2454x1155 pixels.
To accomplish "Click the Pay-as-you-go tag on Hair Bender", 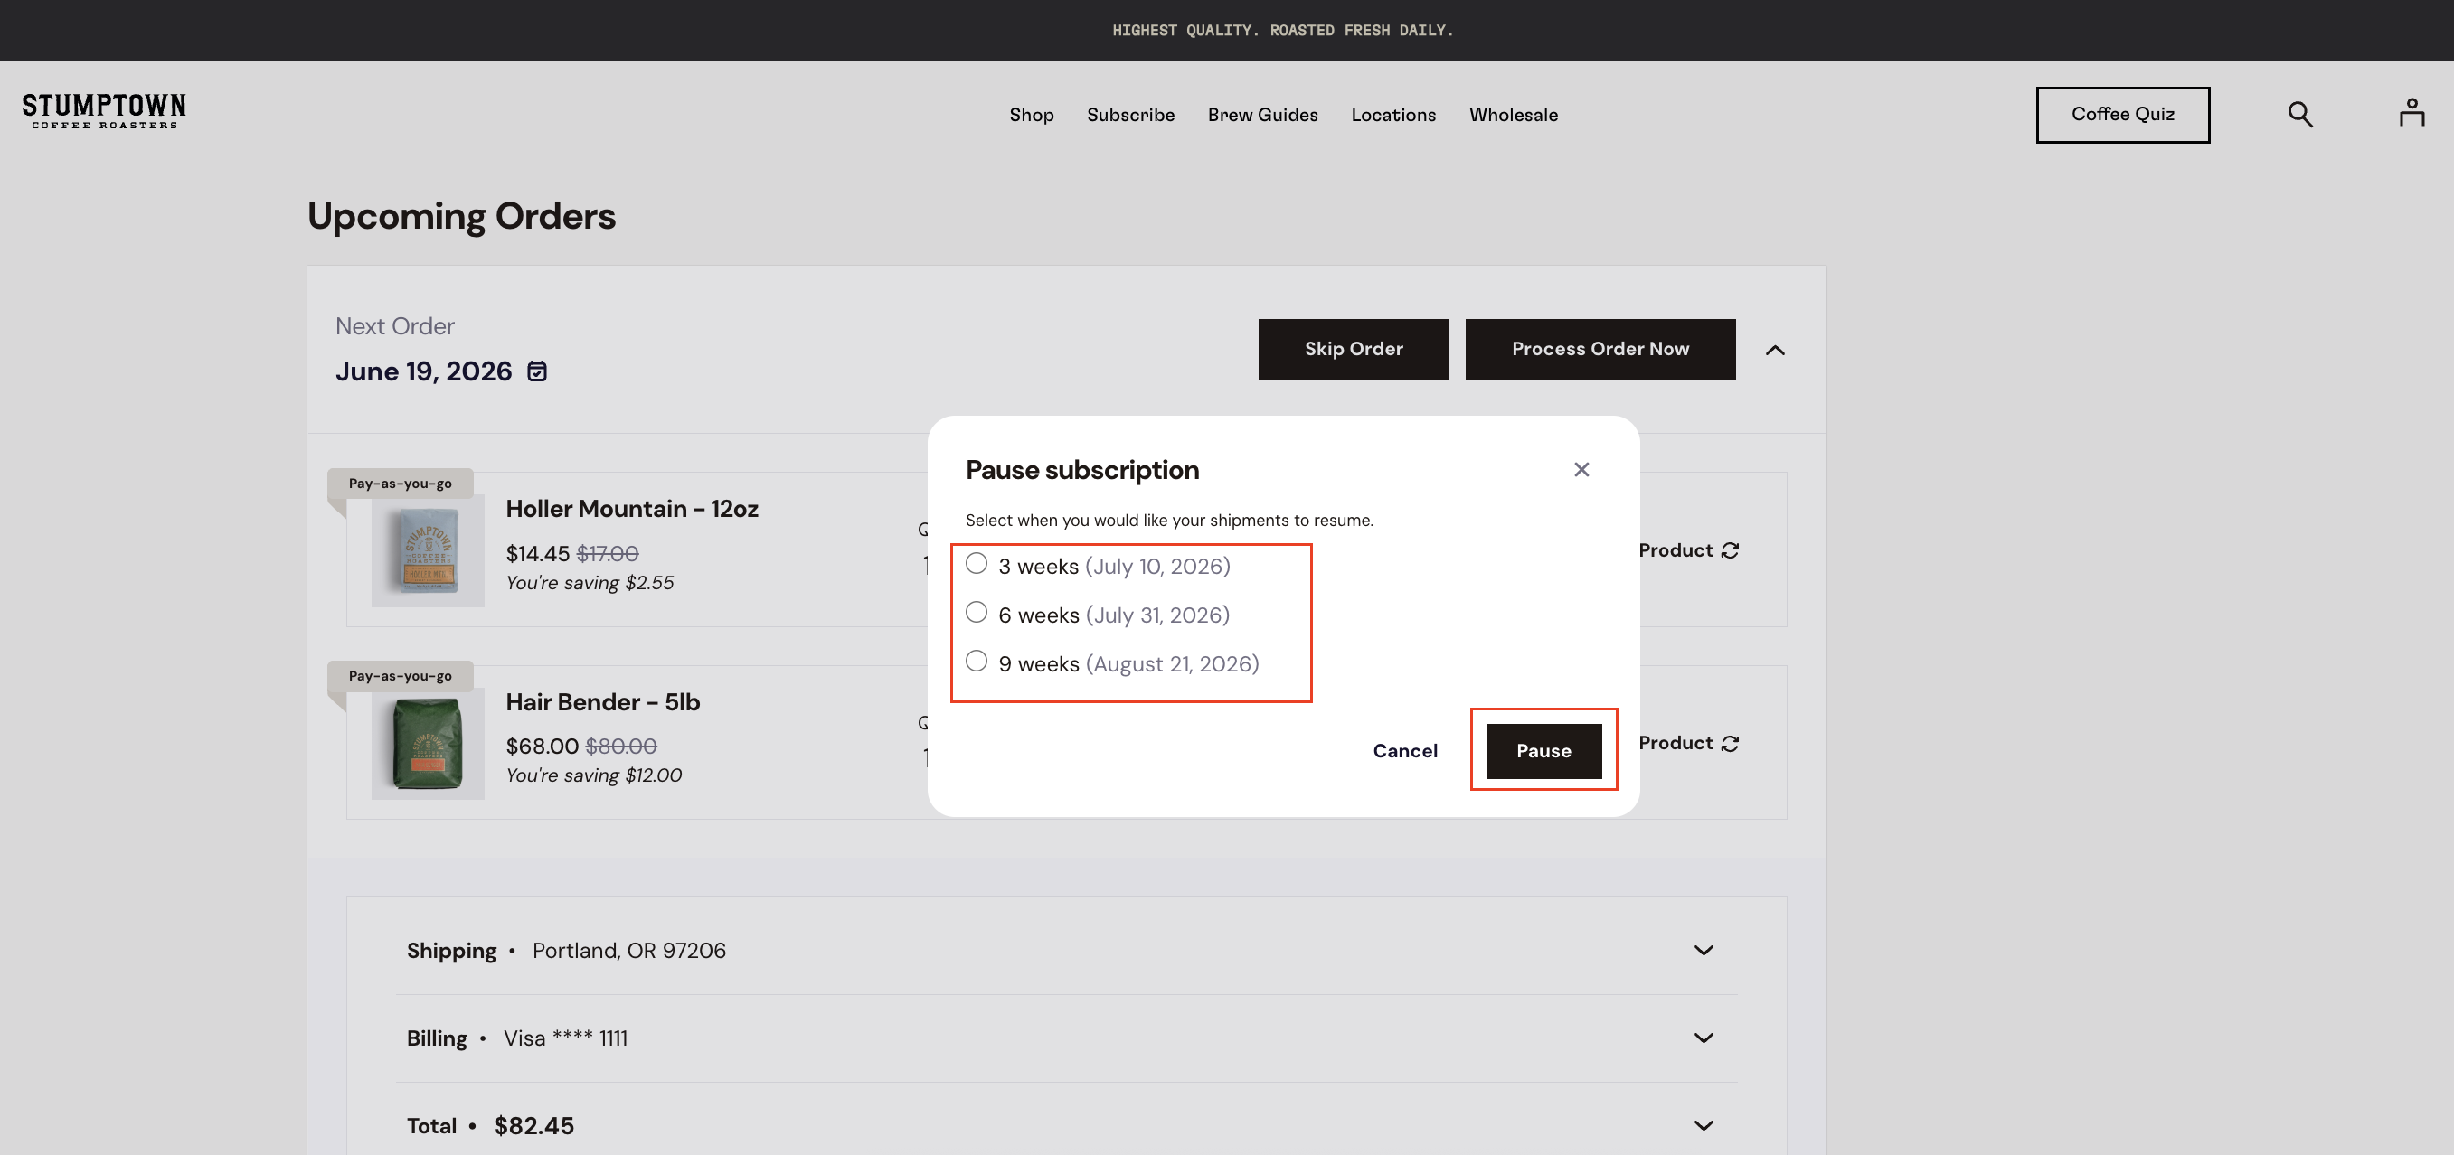I will [x=400, y=676].
